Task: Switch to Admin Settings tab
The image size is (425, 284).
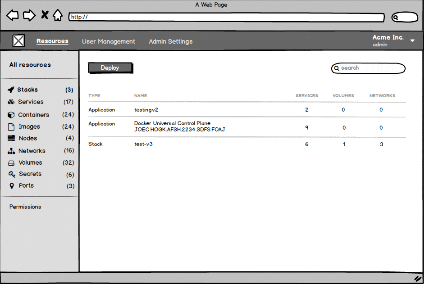Action: tap(171, 41)
